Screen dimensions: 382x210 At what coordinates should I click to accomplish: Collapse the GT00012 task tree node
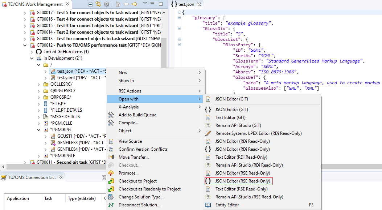tap(25, 45)
